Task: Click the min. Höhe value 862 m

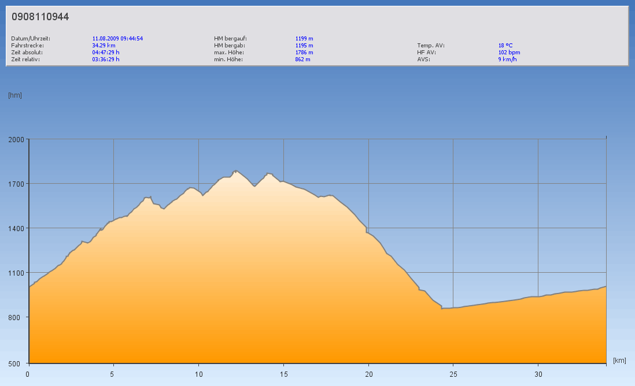Action: pos(302,60)
